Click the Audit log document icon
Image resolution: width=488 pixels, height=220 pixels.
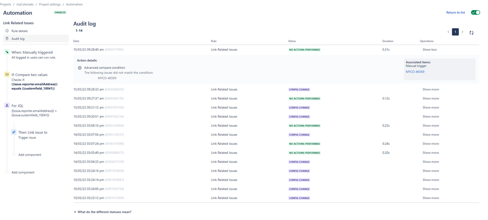[7, 39]
